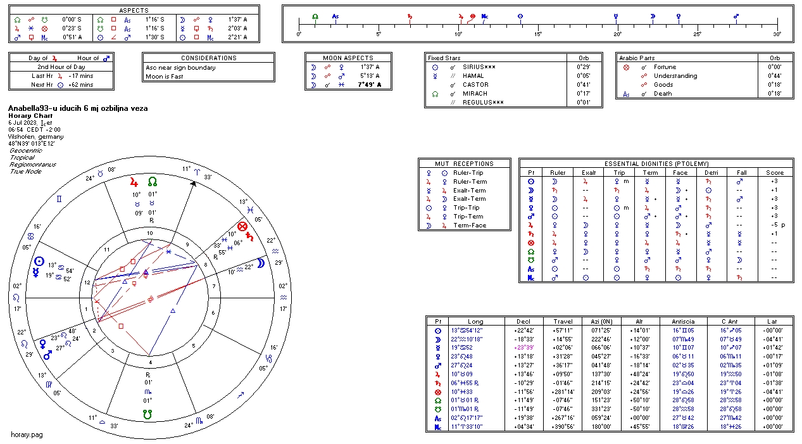The width and height of the screenshot is (802, 444).
Task: Click the Travel column header
Action: pos(563,322)
